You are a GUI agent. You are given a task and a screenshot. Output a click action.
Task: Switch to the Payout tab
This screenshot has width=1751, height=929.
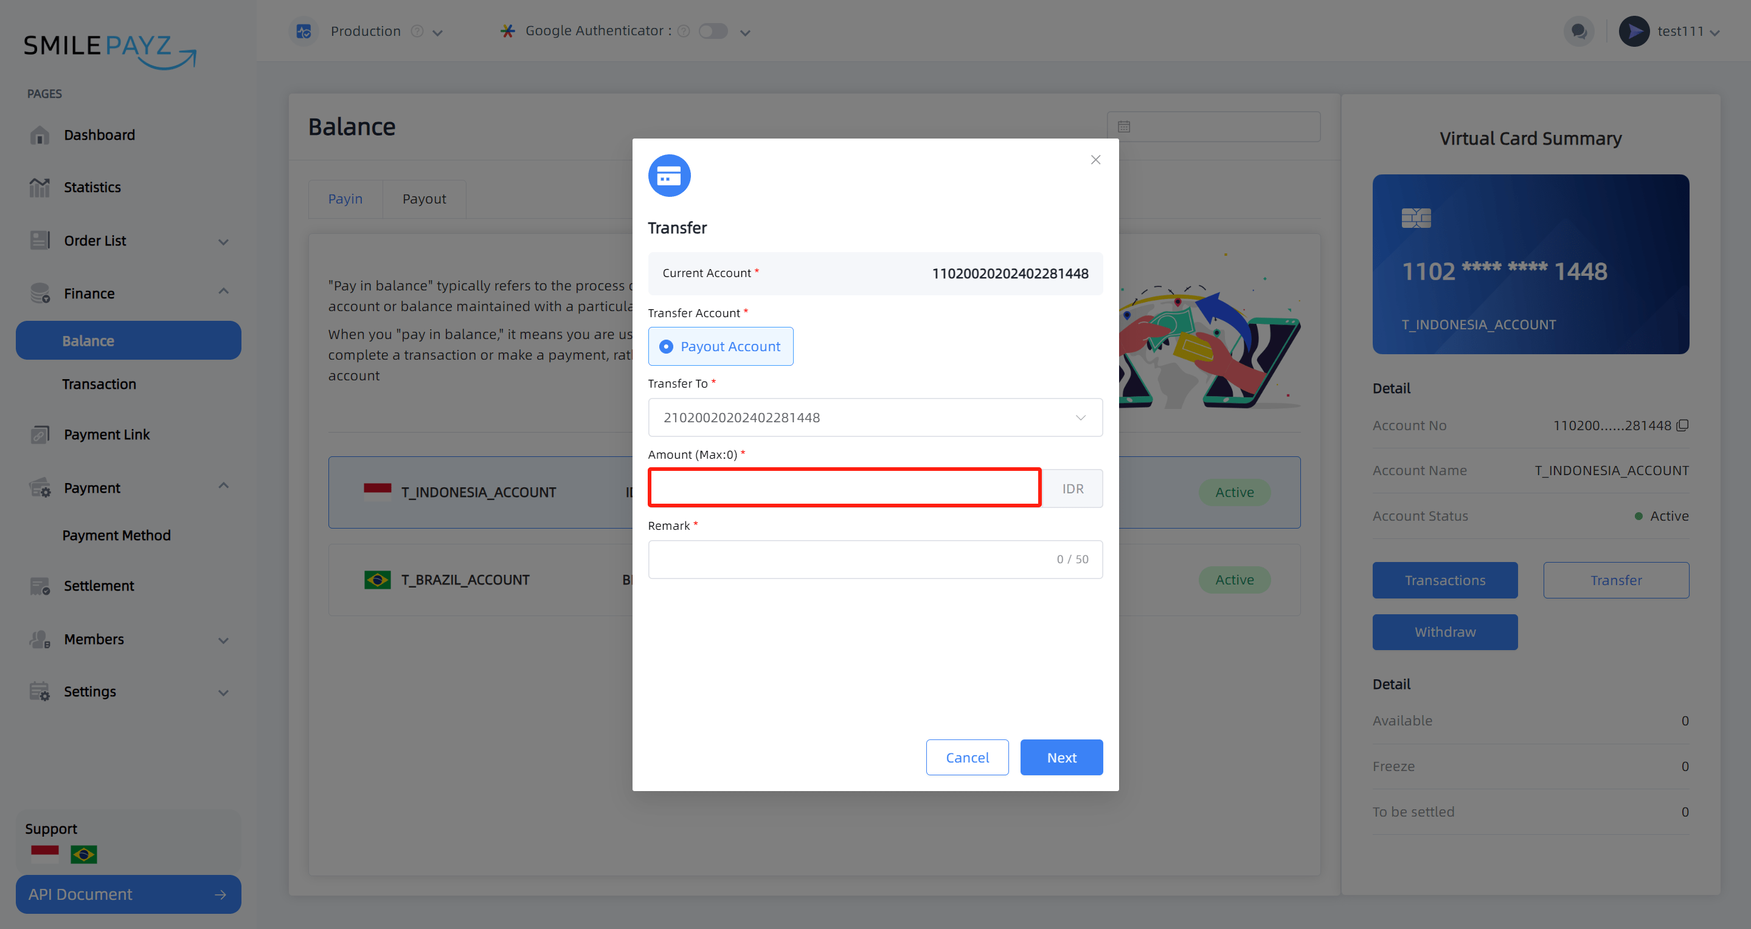[x=424, y=199]
